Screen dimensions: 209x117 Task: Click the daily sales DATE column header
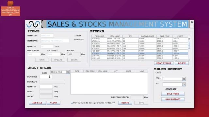pos(77,71)
